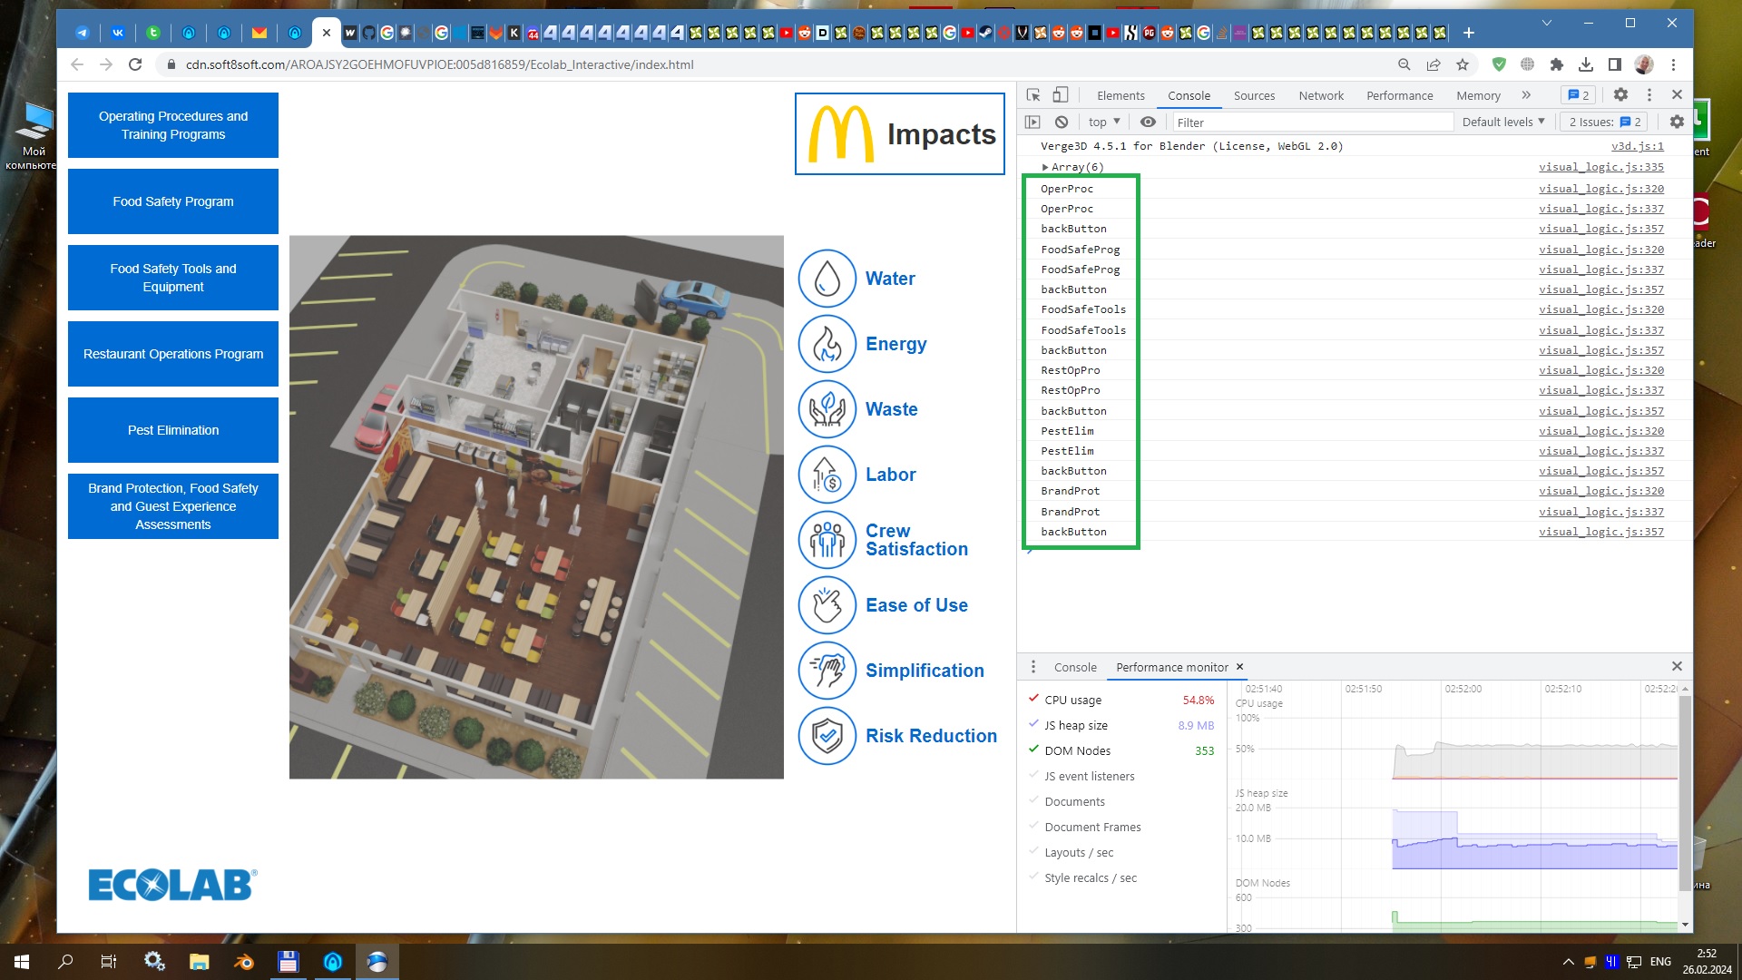
Task: Open the top context dropdown
Action: [1104, 122]
